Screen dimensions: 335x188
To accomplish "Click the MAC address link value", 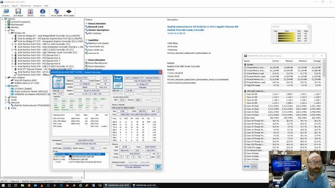I will click(x=176, y=33).
